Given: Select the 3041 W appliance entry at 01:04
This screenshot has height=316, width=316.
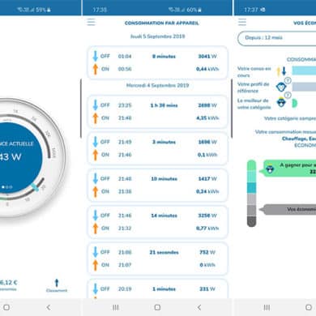Looking at the screenshot, I should tap(157, 62).
